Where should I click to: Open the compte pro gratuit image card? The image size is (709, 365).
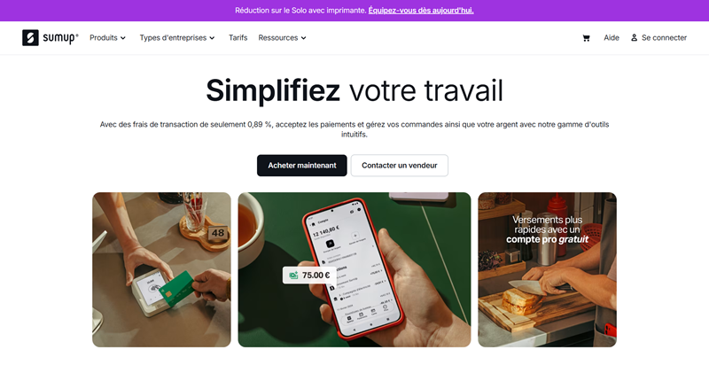[547, 269]
